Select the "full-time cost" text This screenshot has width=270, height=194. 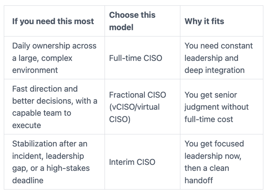pyautogui.click(x=209, y=119)
